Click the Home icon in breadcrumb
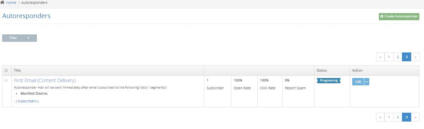 click(x=2, y=2)
